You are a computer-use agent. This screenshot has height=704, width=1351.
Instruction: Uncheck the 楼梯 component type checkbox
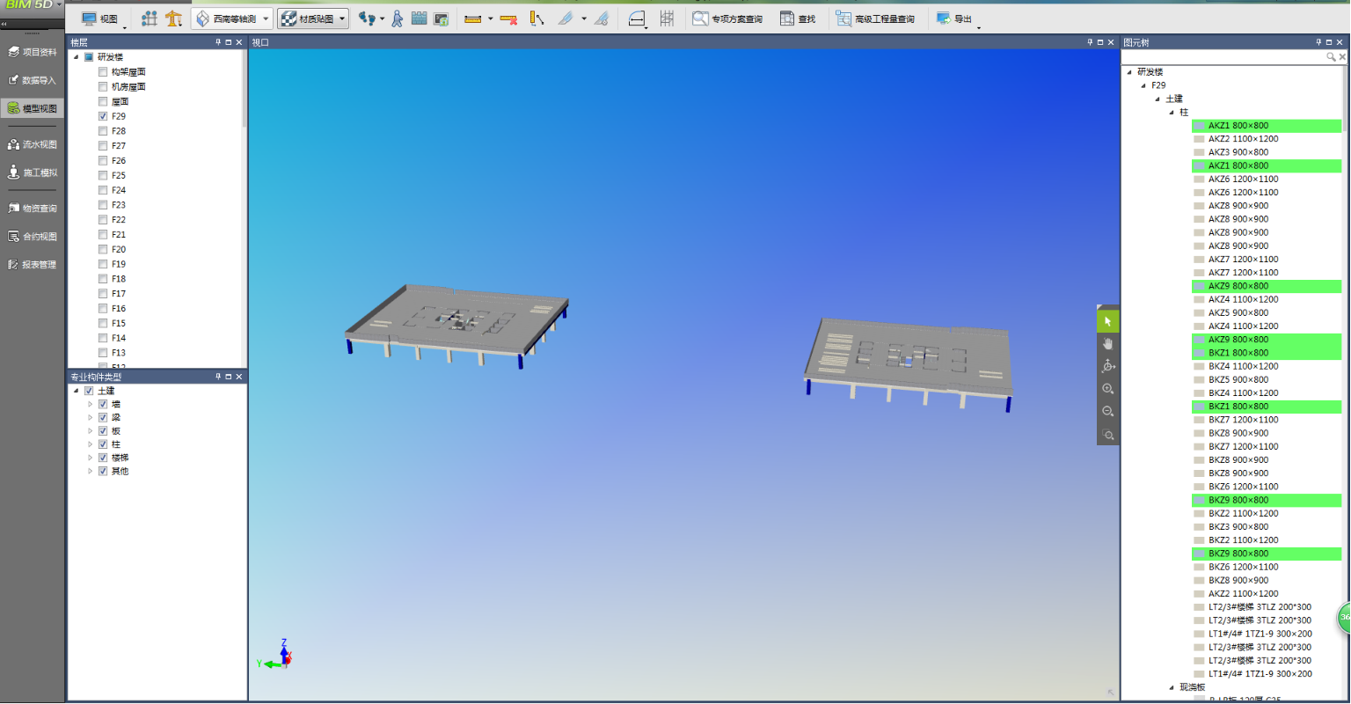(103, 458)
